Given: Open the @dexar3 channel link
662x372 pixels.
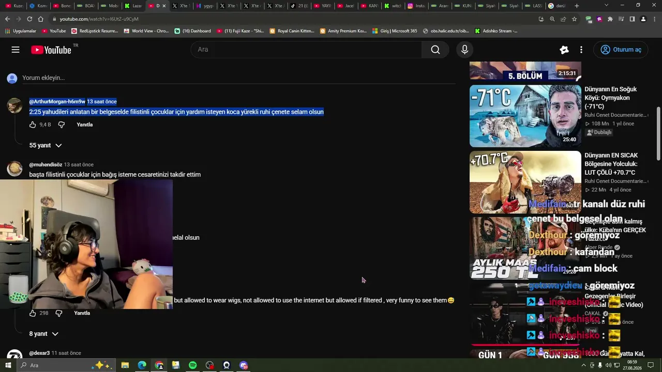Looking at the screenshot, I should pos(39,353).
